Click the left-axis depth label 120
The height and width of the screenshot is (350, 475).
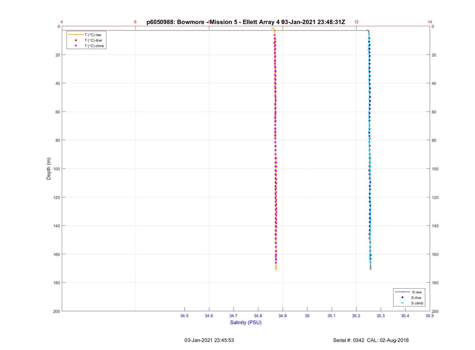tap(56, 197)
